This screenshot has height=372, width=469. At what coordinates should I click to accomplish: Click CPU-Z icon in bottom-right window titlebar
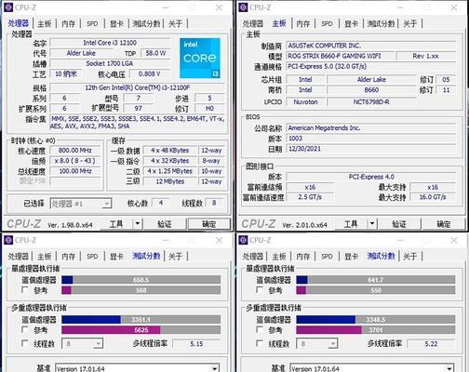pyautogui.click(x=243, y=240)
